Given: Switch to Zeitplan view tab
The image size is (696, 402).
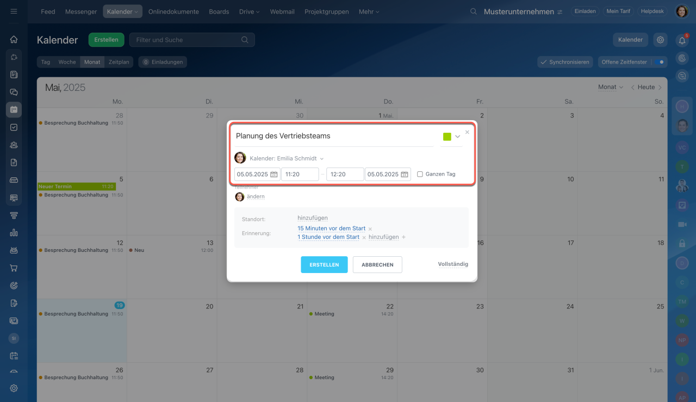Looking at the screenshot, I should coord(119,62).
